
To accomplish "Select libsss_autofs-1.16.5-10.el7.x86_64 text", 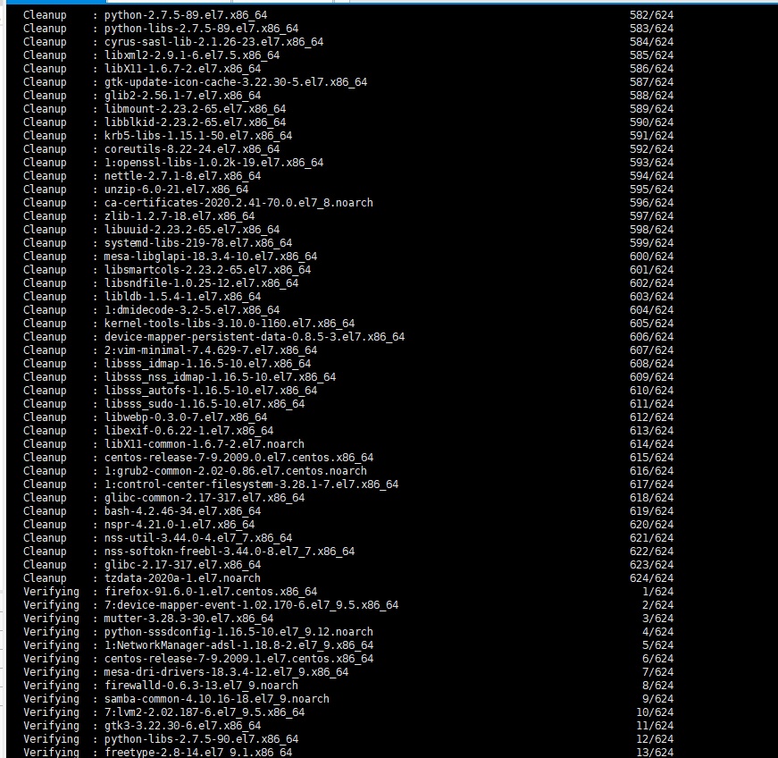I will pyautogui.click(x=211, y=391).
